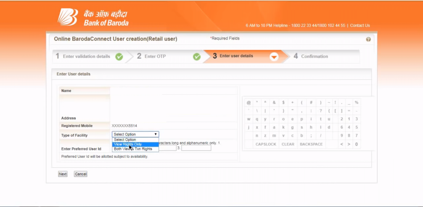The height and width of the screenshot is (207, 423).
Task: Open the Contact Us link
Action: coord(360,26)
